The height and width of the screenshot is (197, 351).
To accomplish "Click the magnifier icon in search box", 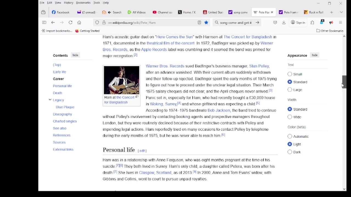I will pyautogui.click(x=217, y=22).
